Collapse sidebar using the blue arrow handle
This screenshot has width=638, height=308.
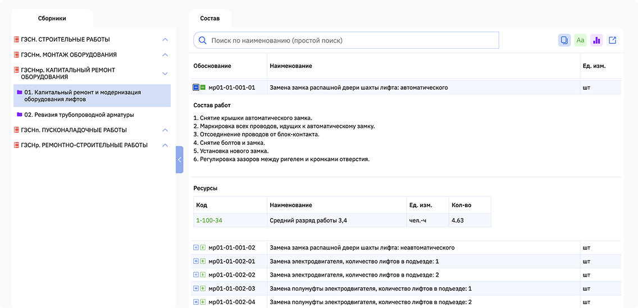click(x=180, y=160)
